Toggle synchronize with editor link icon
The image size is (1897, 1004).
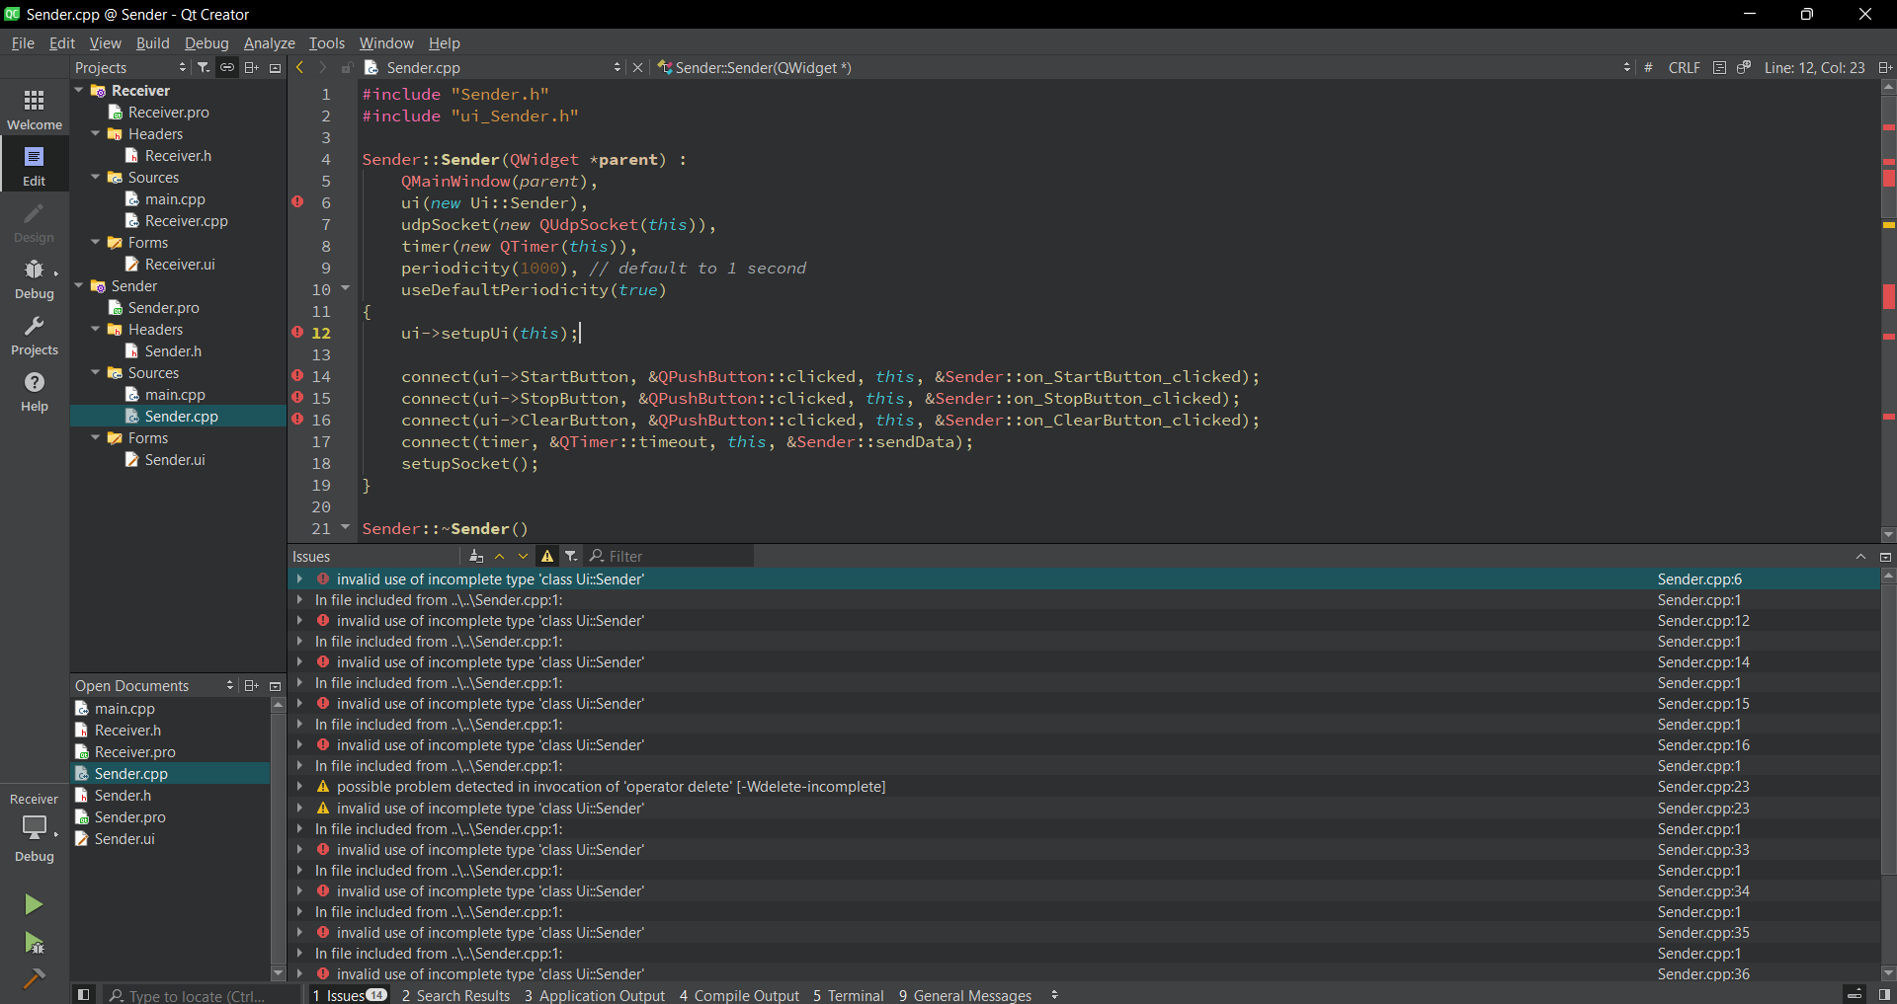coord(227,67)
